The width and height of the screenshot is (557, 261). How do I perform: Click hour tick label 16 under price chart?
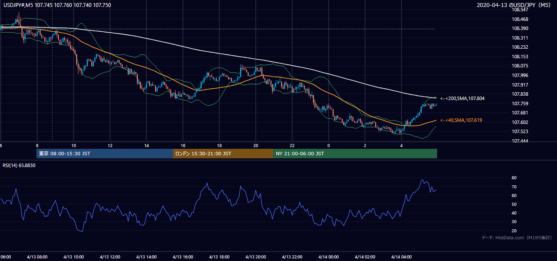point(183,145)
